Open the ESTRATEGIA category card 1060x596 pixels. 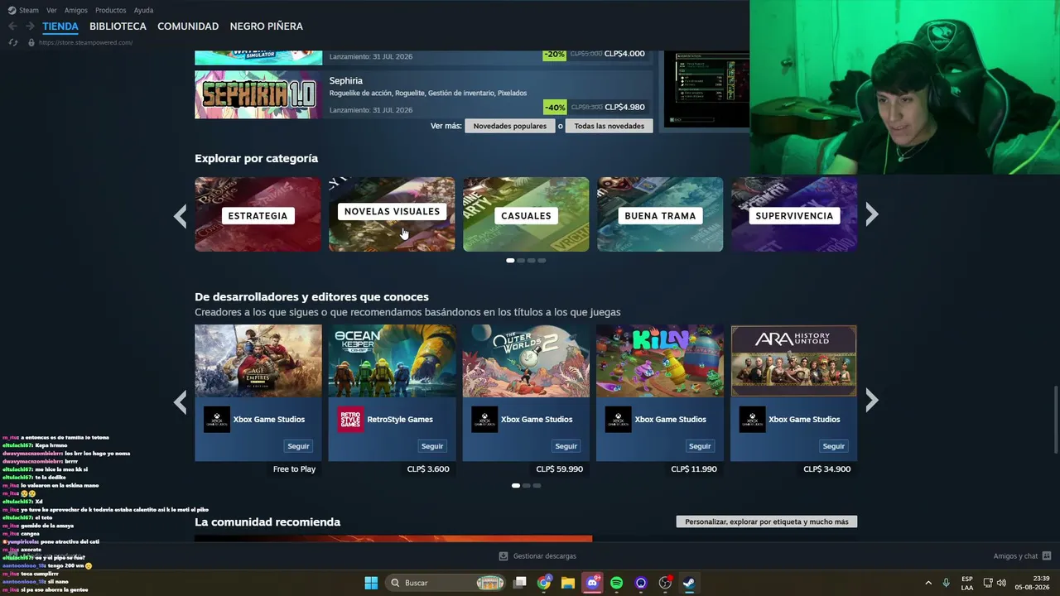click(x=258, y=214)
